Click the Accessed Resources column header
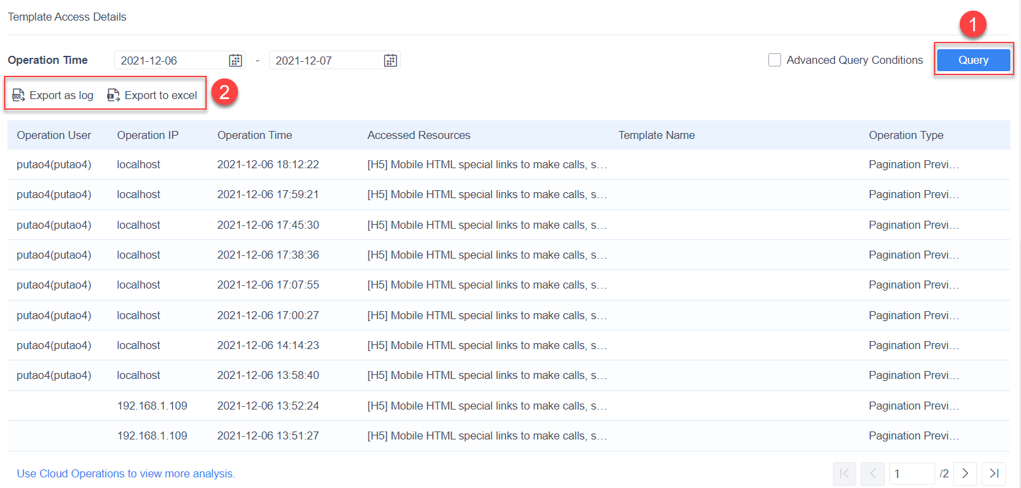Screen dimensions: 1021x488 (x=419, y=135)
